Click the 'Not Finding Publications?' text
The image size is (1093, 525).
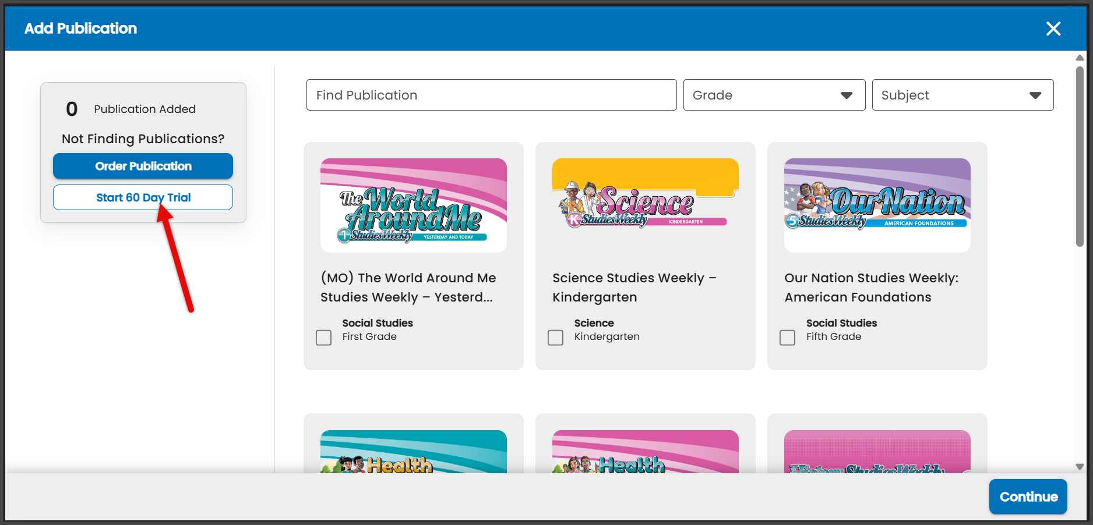(x=143, y=139)
